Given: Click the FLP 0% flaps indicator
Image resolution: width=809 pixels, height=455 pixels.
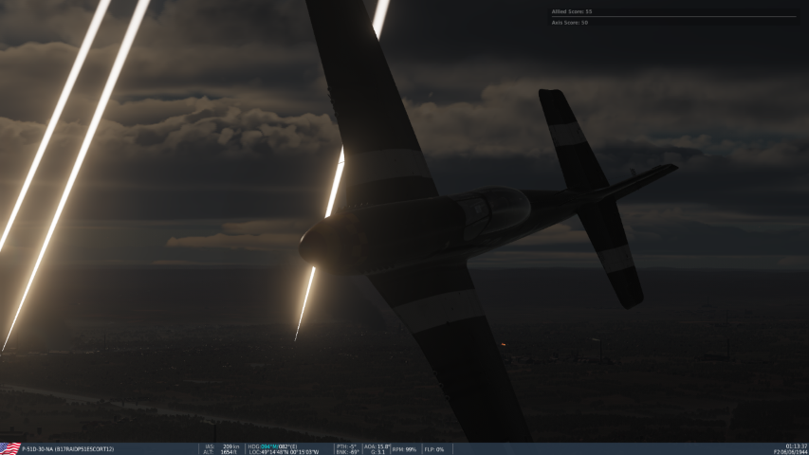Looking at the screenshot, I should tap(434, 448).
